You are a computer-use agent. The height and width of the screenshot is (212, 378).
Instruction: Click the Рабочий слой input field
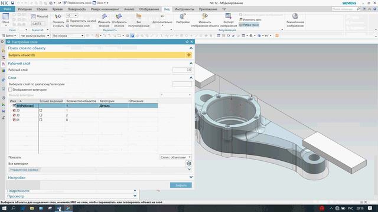(183, 69)
